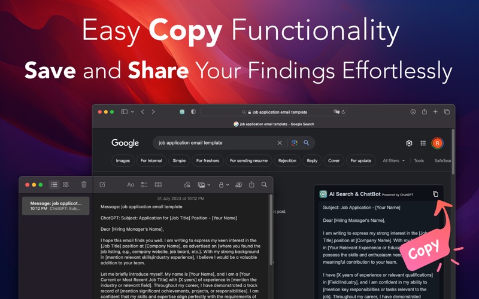Open the note lock dropdown

point(223,185)
